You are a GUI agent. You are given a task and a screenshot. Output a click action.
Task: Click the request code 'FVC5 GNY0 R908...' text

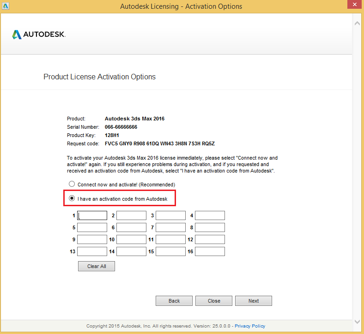160,143
